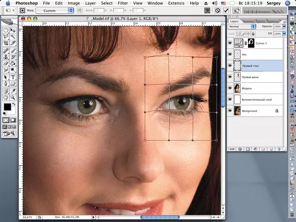296x222 pixels.
Task: Open the tool preset picker arrow
Action: pos(13,11)
